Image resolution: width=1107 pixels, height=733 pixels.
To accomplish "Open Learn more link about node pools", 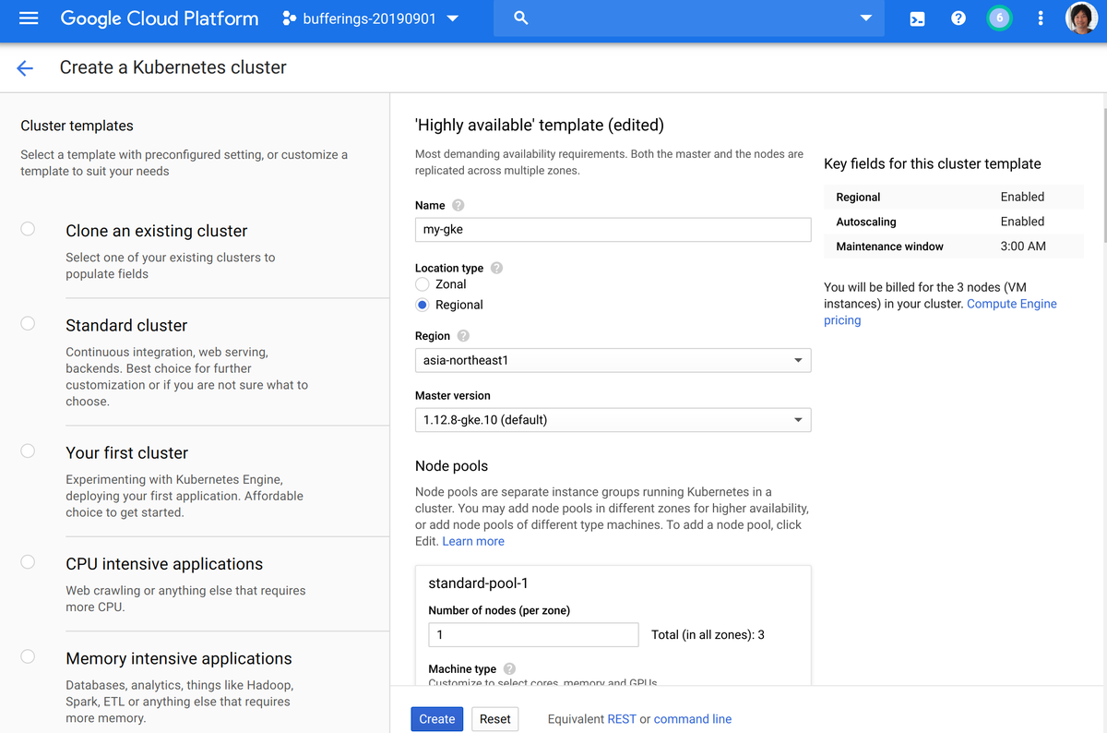I will click(x=473, y=541).
